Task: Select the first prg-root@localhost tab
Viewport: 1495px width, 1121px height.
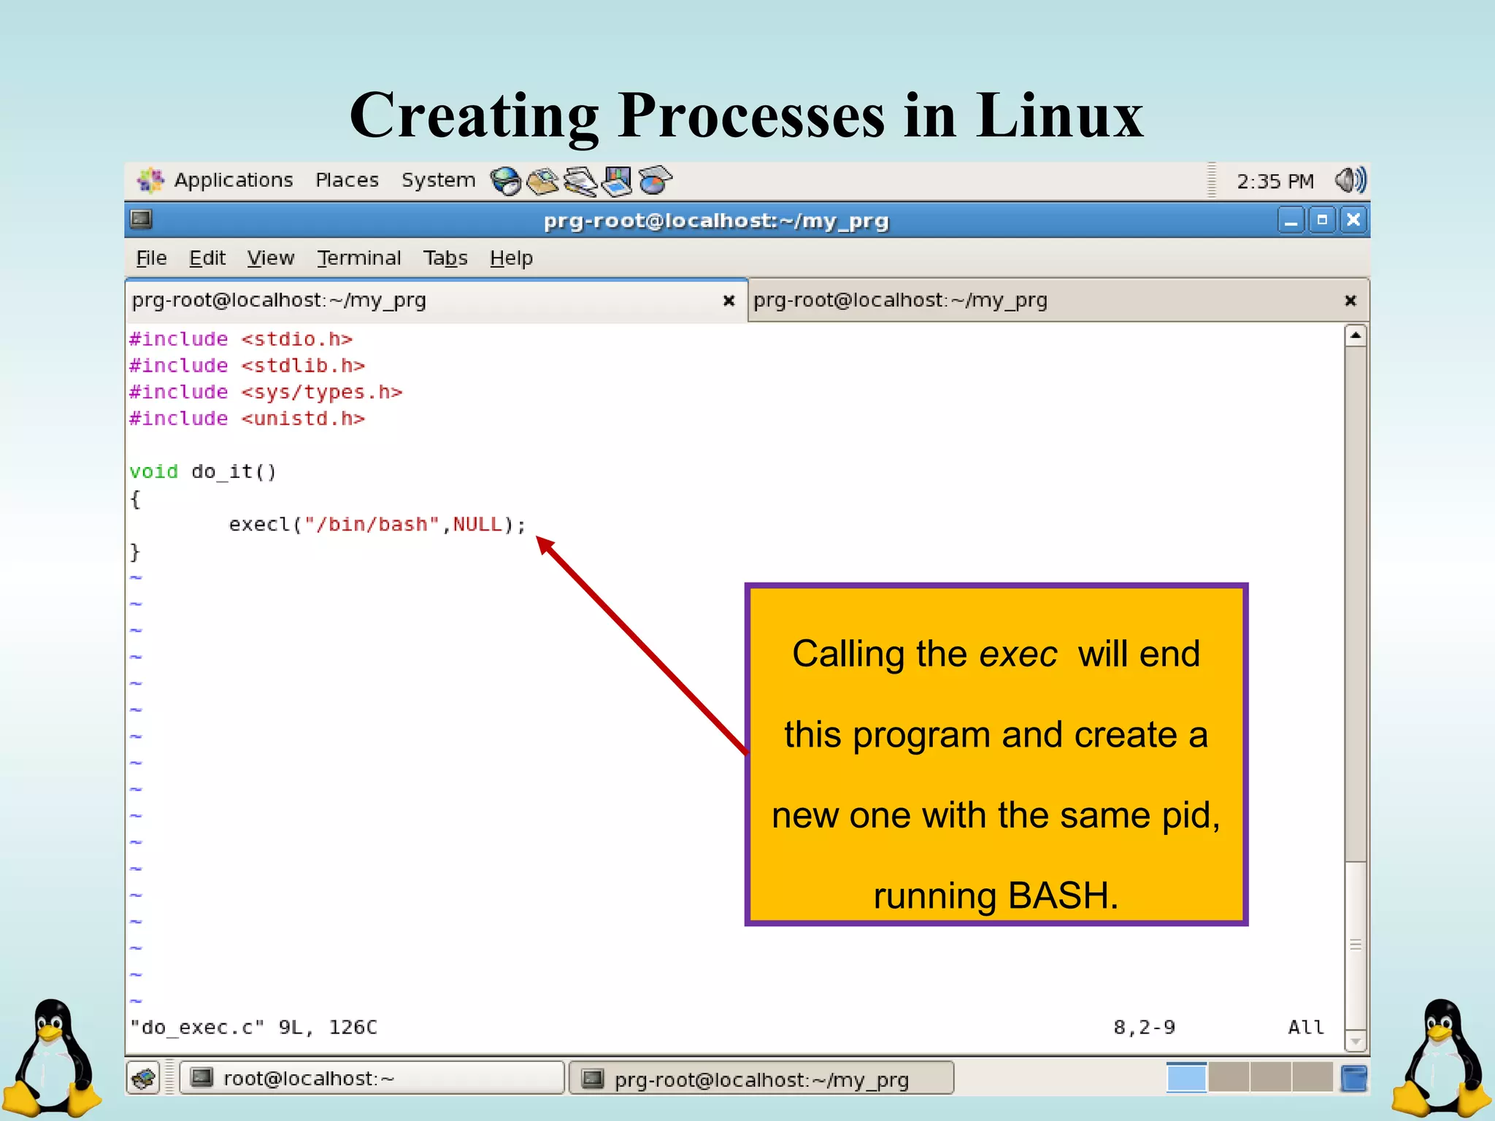Action: (436, 300)
